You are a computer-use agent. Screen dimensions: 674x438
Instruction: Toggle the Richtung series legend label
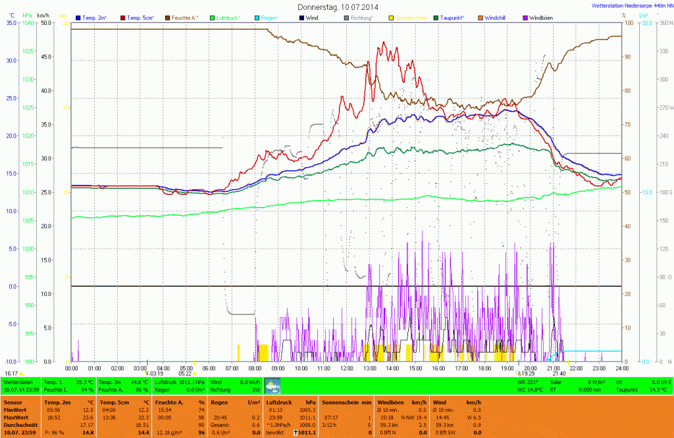(x=362, y=18)
